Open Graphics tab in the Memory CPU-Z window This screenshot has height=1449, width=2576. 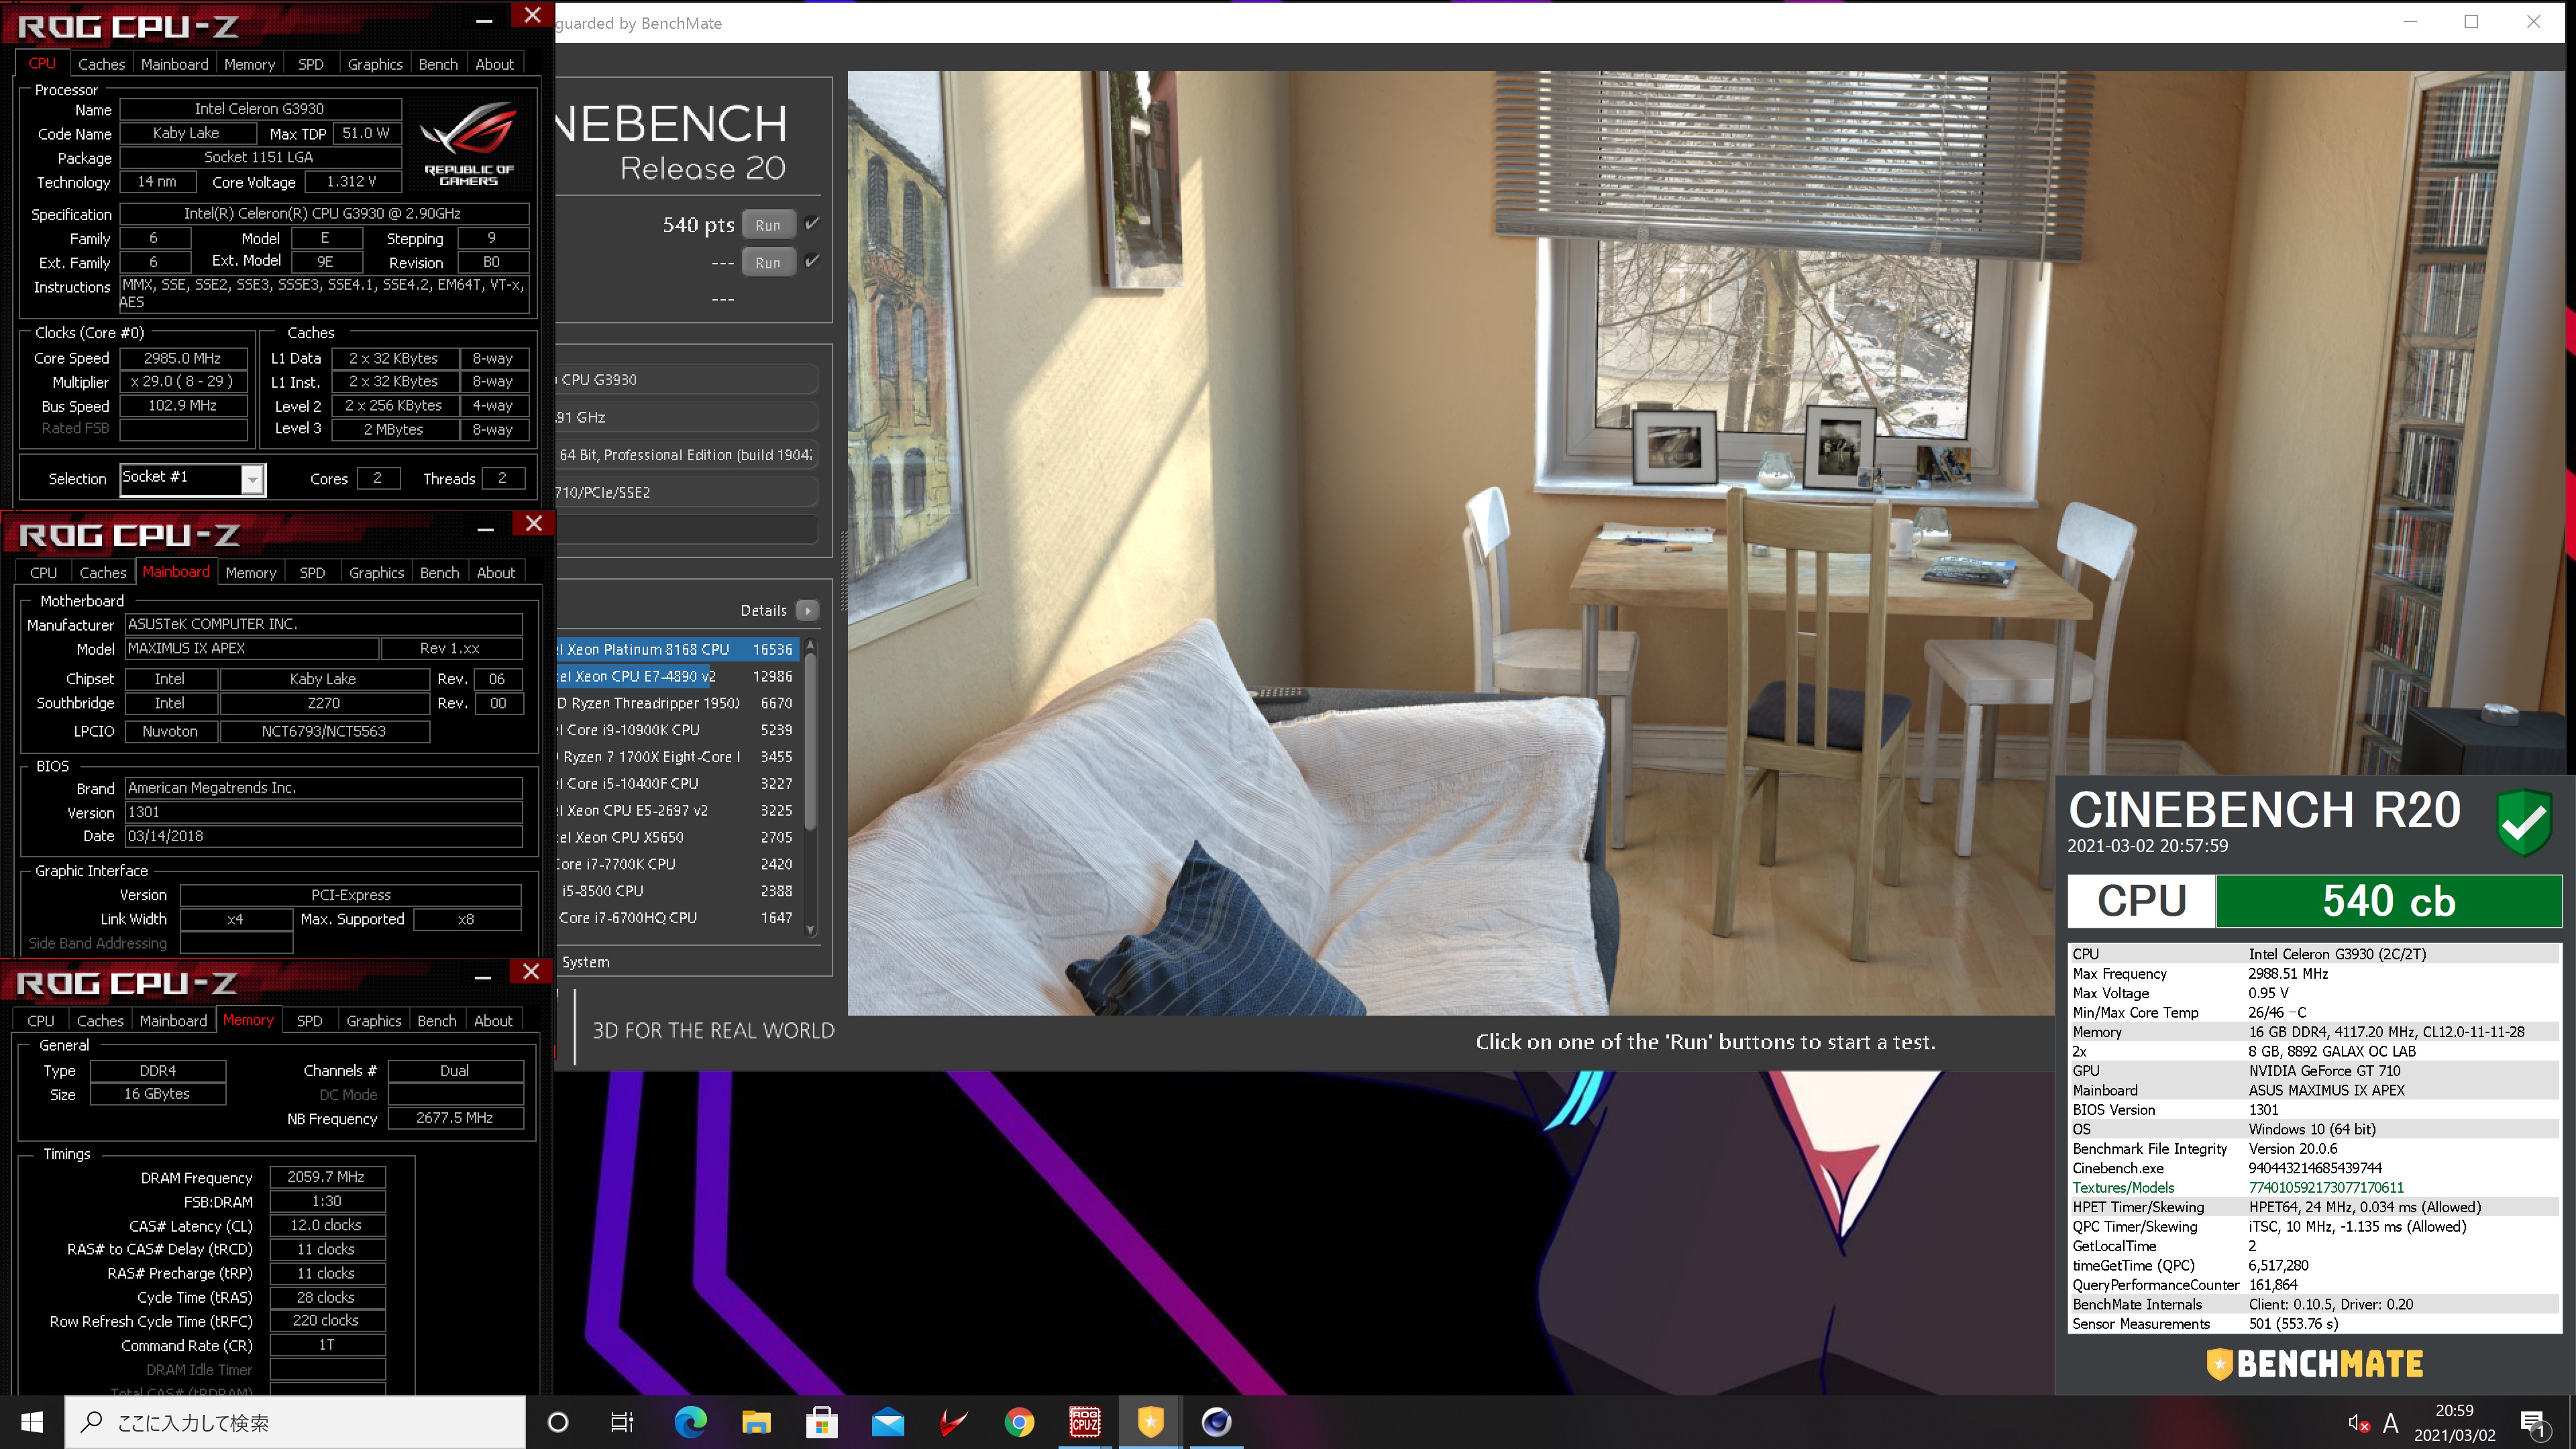click(374, 1021)
